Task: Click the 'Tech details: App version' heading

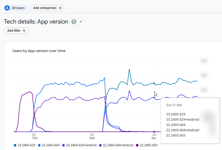Action: click(36, 22)
